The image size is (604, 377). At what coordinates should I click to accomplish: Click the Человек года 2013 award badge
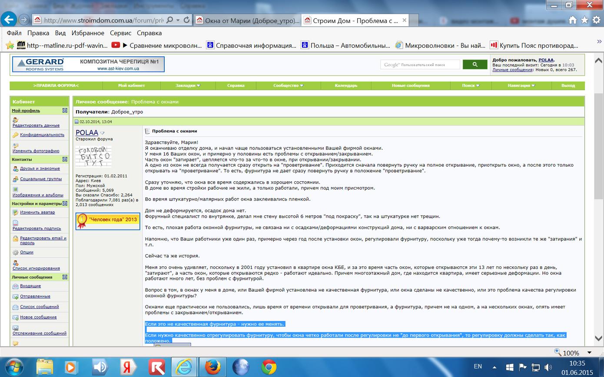[x=108, y=221]
